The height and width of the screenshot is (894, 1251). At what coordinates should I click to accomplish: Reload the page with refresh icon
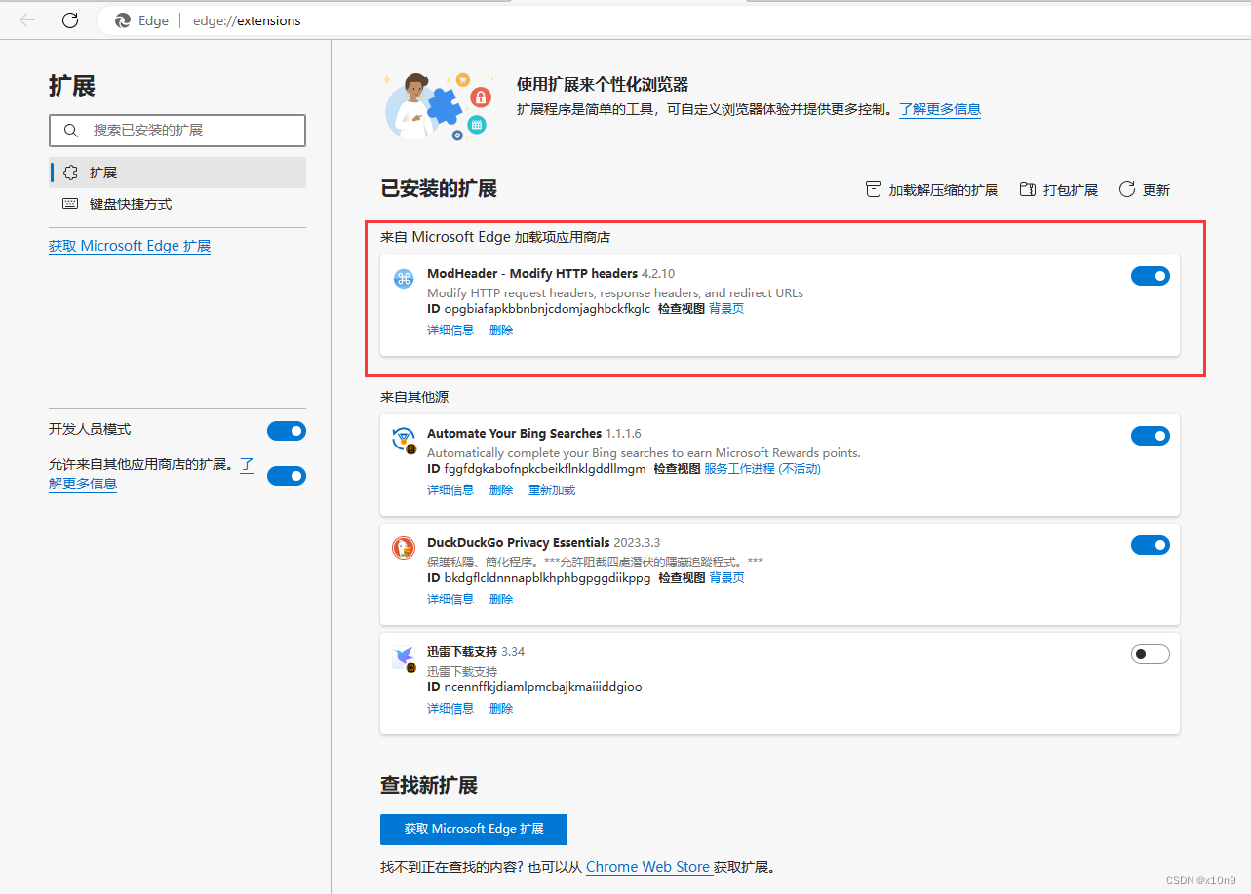[x=70, y=20]
